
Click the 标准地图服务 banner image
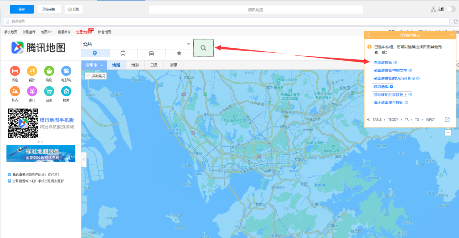click(41, 153)
